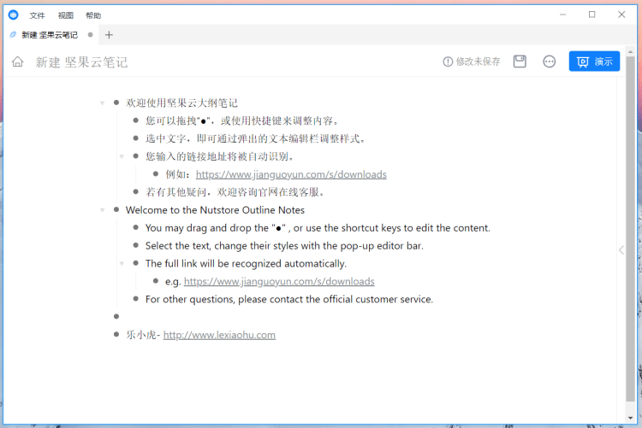Click the bullet of 您可以拖拽 line

point(136,120)
